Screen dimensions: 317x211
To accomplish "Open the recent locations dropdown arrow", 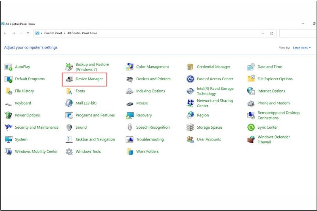I will (x=21, y=33).
